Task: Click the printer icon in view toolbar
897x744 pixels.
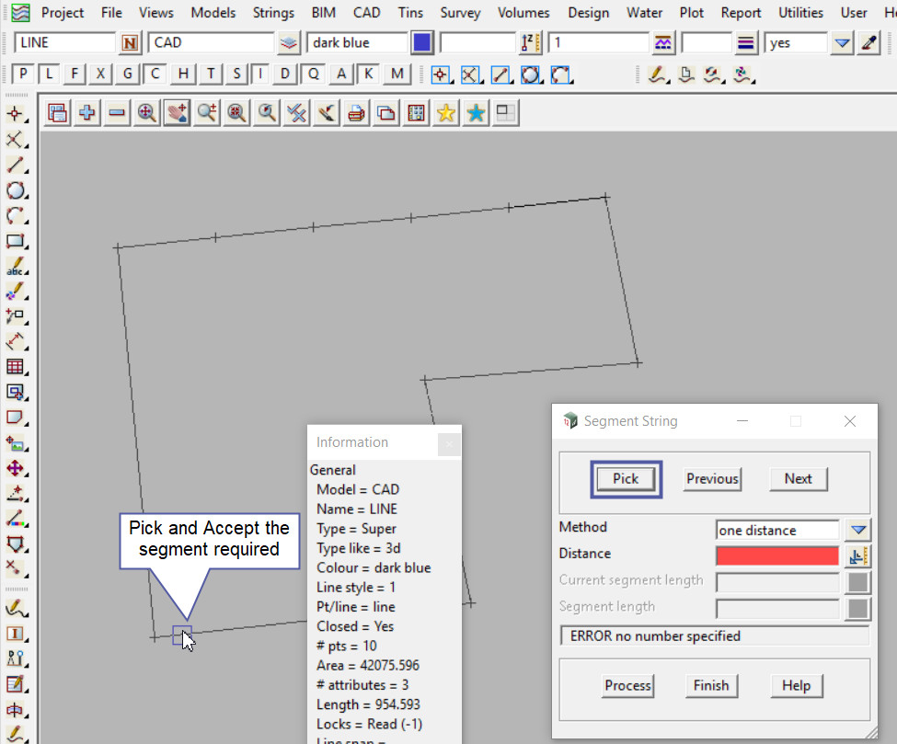Action: point(357,113)
